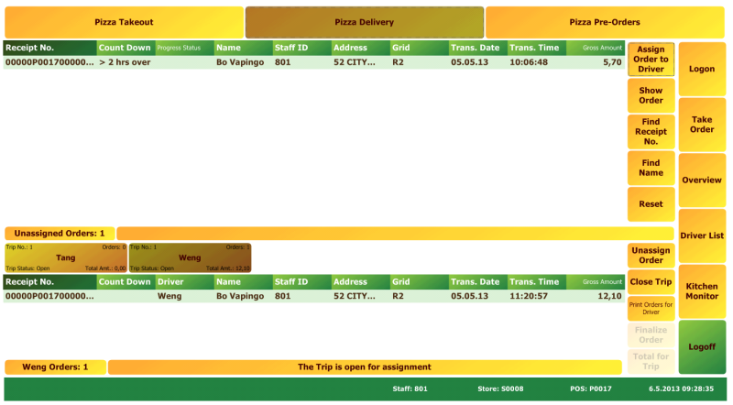
Task: Click the Reset button
Action: click(x=651, y=204)
